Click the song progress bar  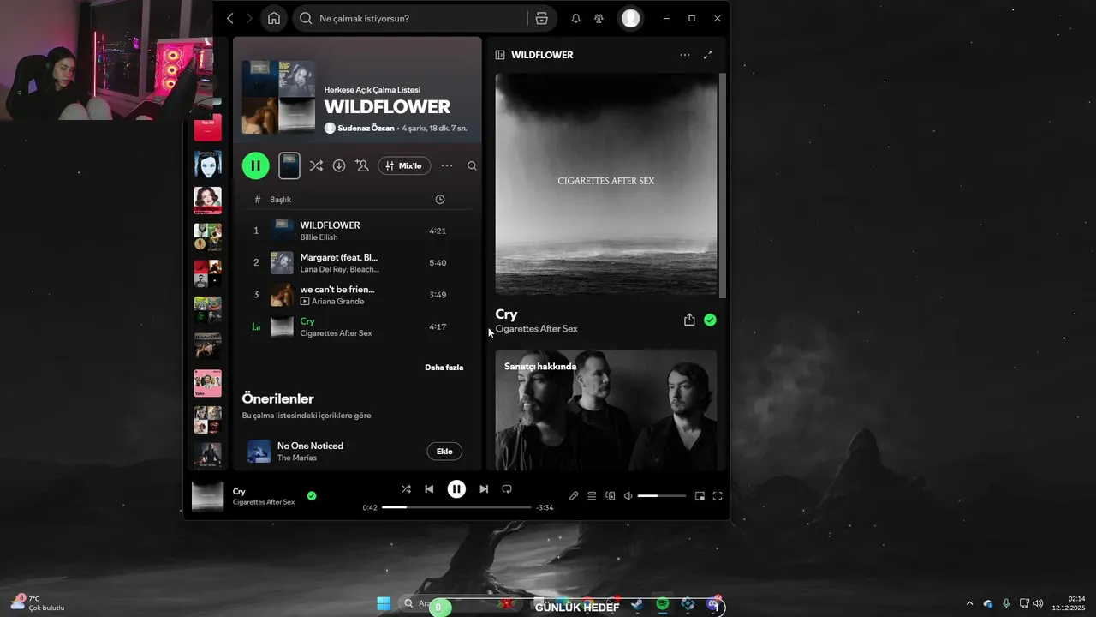[x=456, y=507]
